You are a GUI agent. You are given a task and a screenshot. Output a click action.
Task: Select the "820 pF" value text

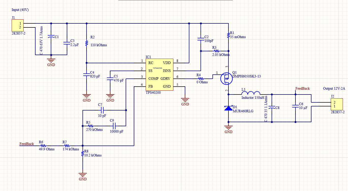pyautogui.click(x=95, y=76)
